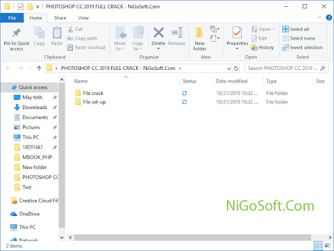
Task: Collapse the ribbon with the chevron
Action: point(320,18)
